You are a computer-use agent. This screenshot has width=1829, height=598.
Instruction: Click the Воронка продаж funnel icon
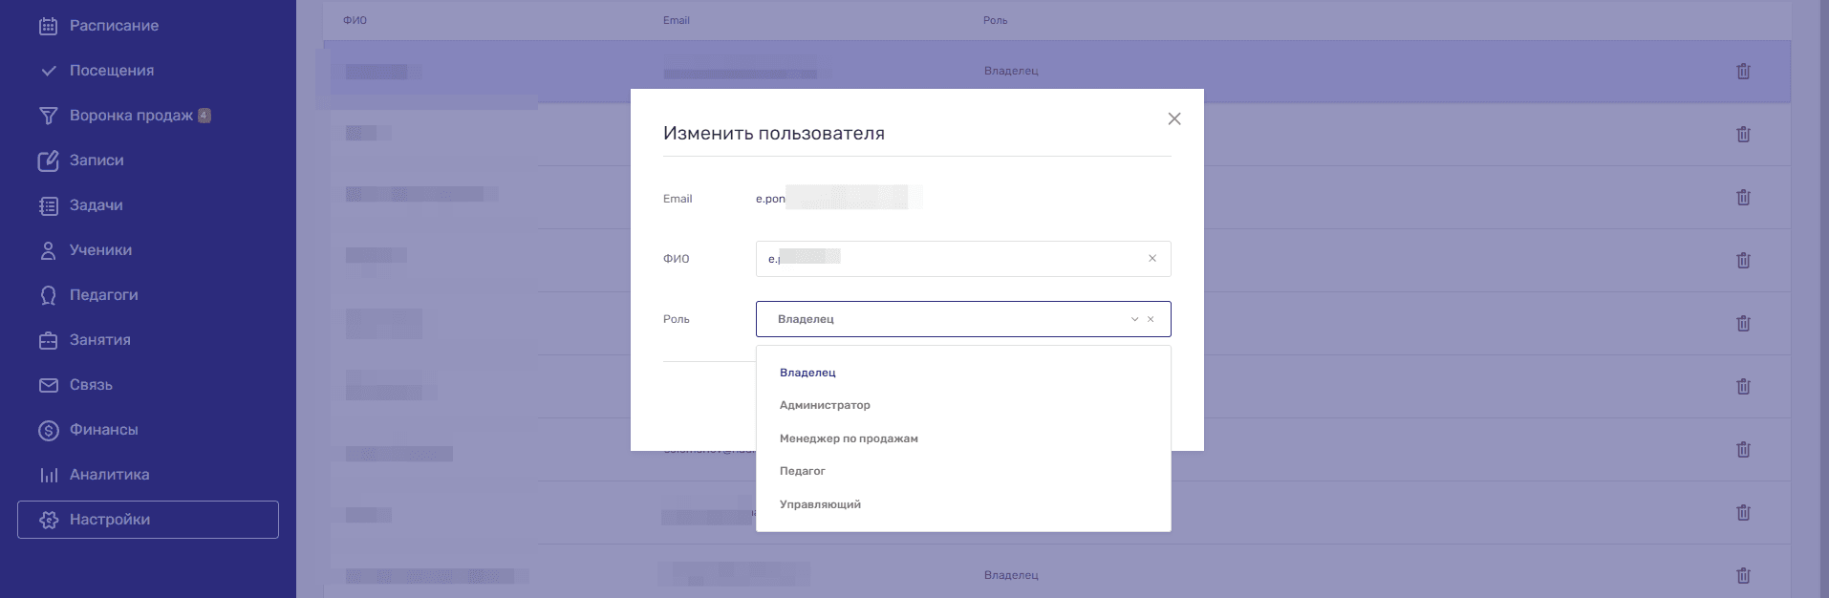(48, 116)
